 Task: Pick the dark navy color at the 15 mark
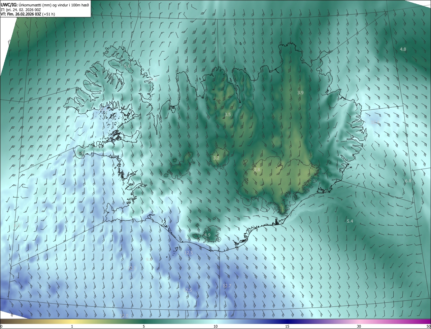point(287,321)
